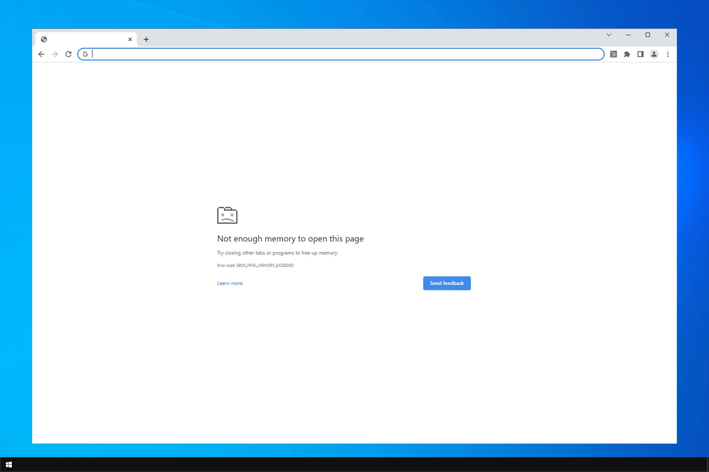This screenshot has width=709, height=472.
Task: Open Chrome's three-dot menu
Action: (x=668, y=54)
